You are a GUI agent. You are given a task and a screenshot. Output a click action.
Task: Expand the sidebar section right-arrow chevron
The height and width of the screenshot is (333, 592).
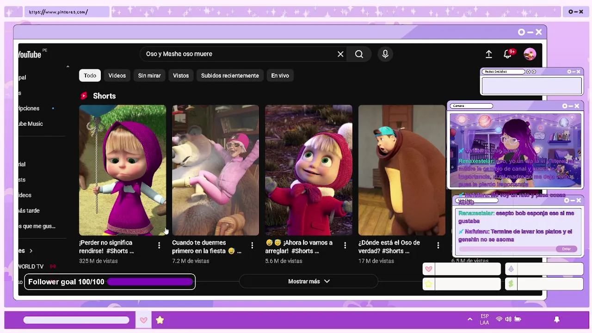point(31,251)
